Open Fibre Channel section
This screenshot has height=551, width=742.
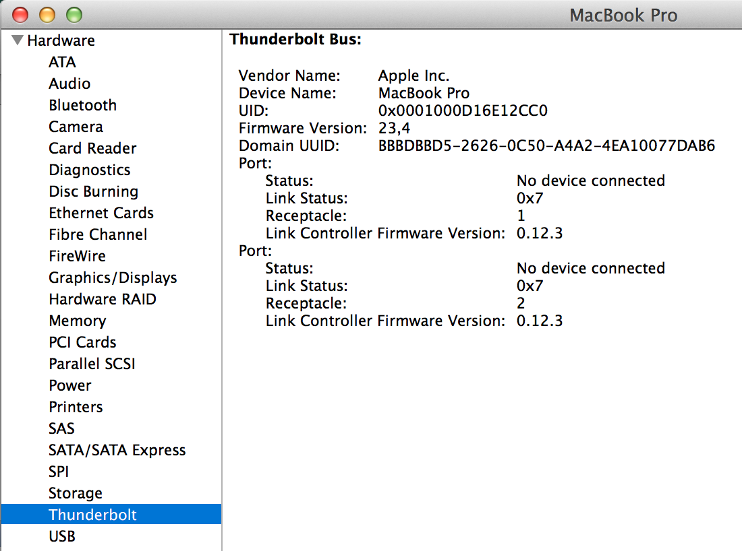click(x=98, y=234)
